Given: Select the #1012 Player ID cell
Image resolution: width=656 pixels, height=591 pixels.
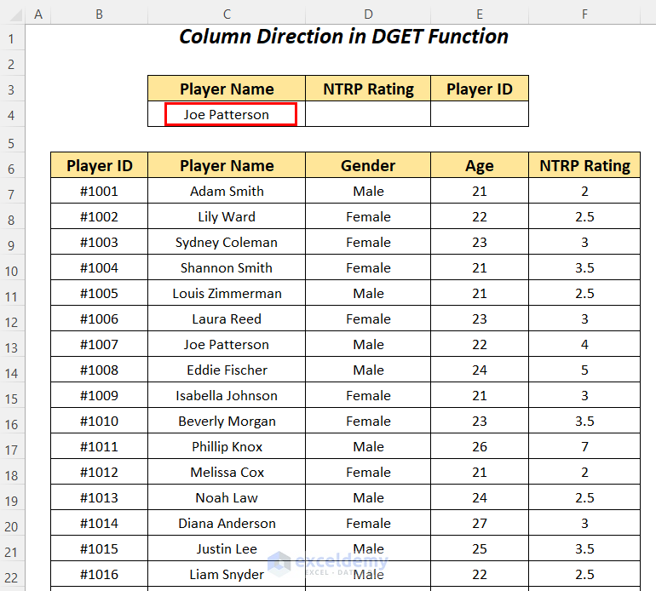Looking at the screenshot, I should click(99, 472).
